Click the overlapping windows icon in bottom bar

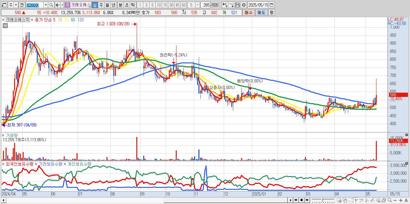click(x=345, y=200)
